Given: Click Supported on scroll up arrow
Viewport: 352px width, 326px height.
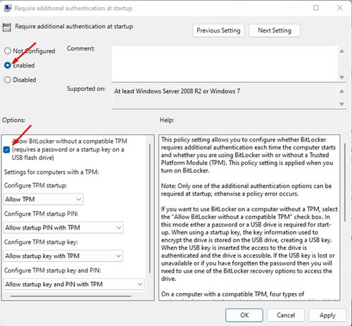Looking at the screenshot, I should pyautogui.click(x=341, y=92).
